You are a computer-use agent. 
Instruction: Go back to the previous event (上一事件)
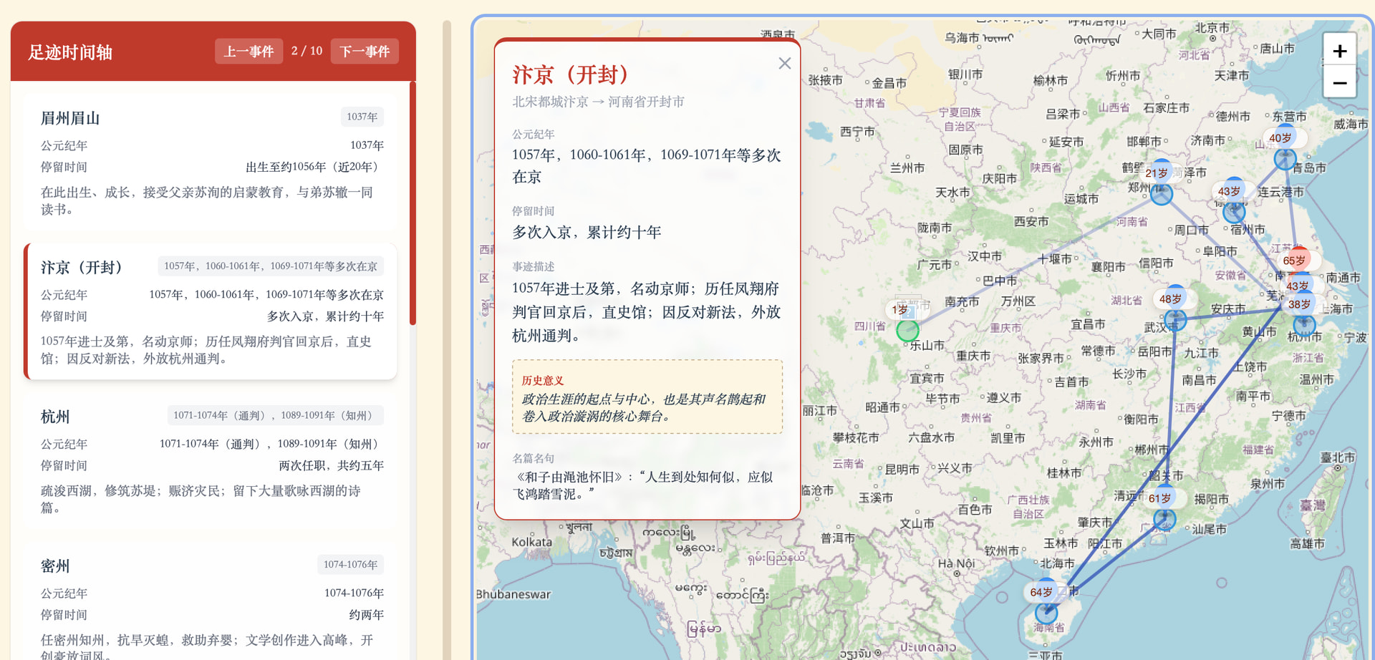[x=249, y=52]
